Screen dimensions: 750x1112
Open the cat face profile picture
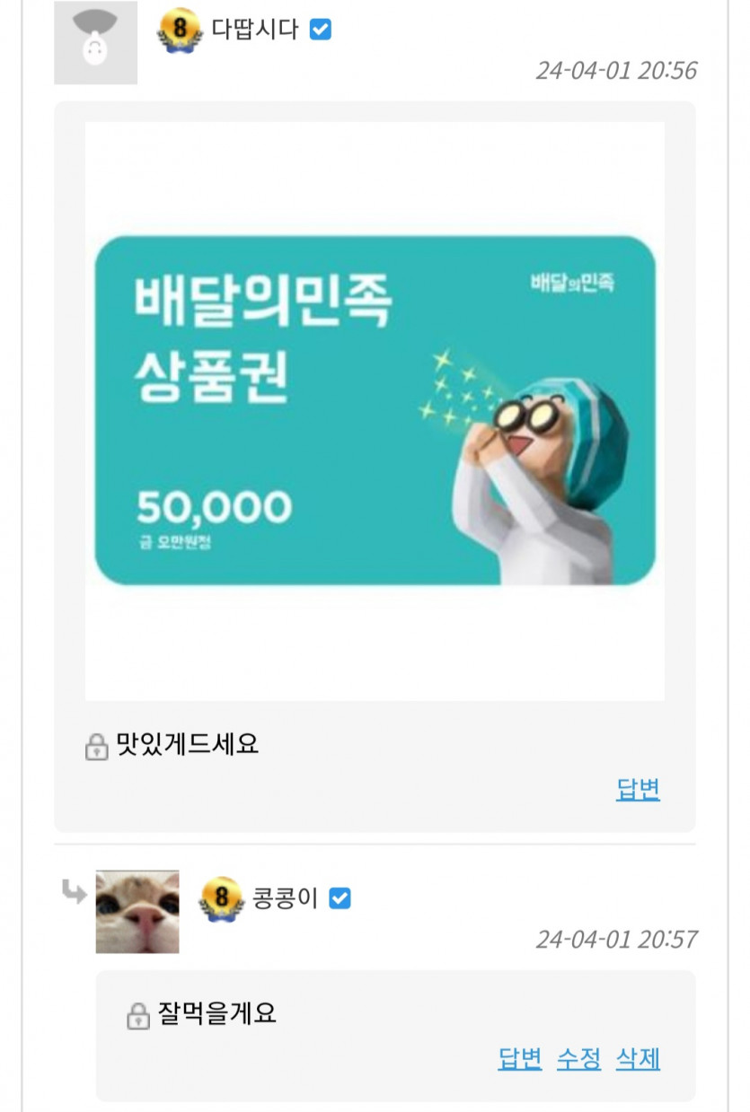pos(137,911)
